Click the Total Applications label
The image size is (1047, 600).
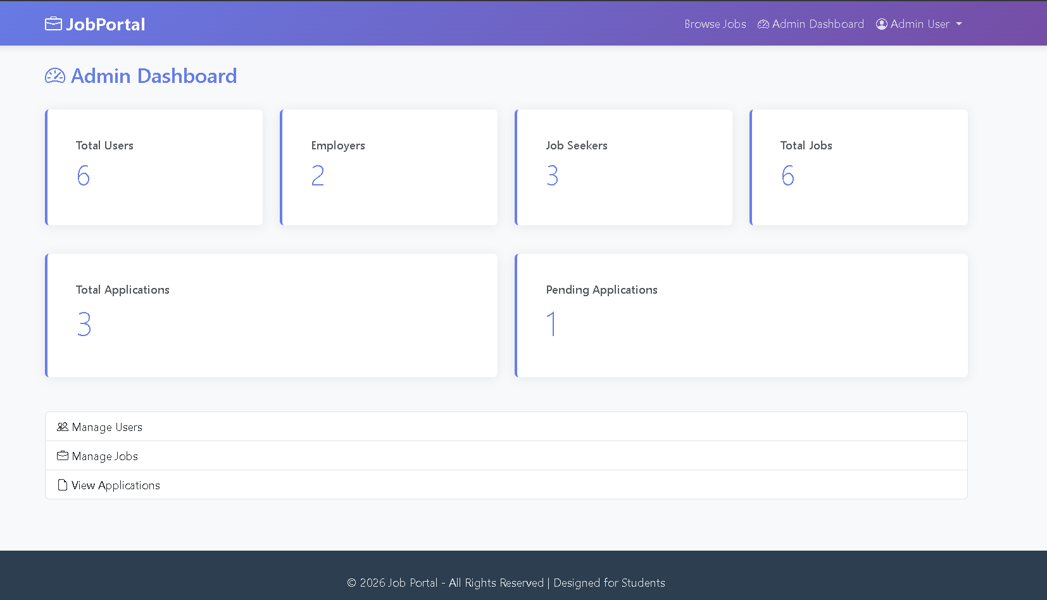pos(123,290)
